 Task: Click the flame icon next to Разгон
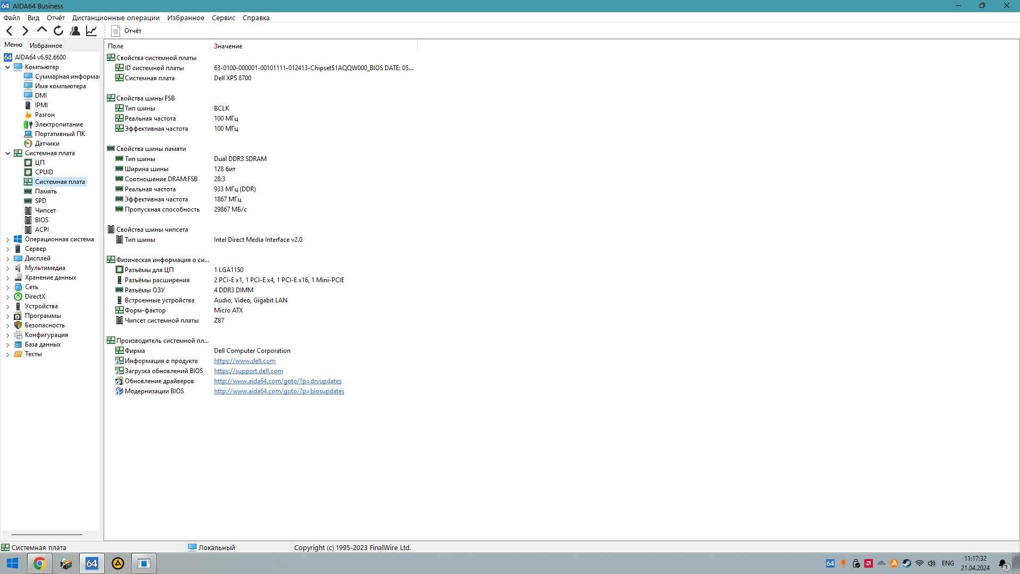[x=28, y=115]
